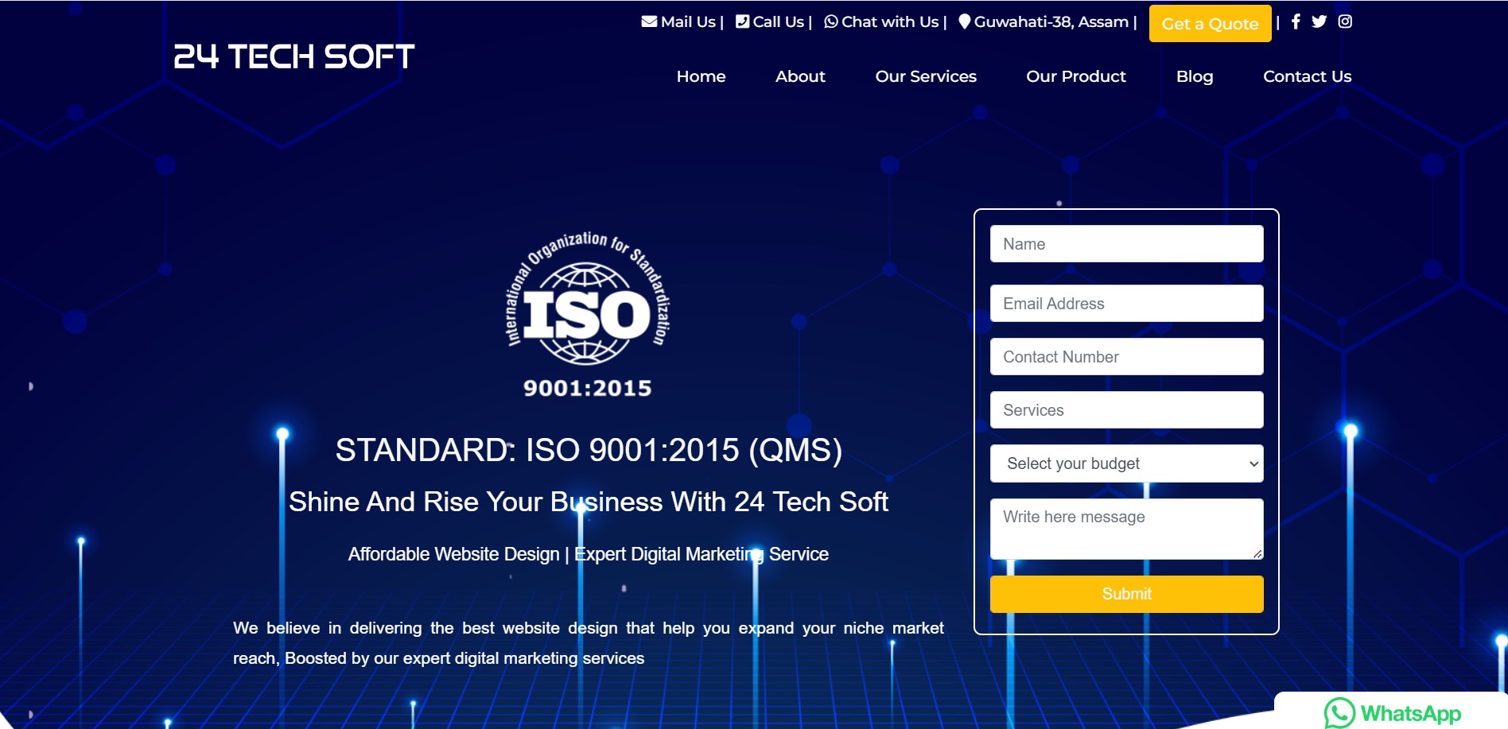Image resolution: width=1508 pixels, height=729 pixels.
Task: Click the Chat with Us link text
Action: click(890, 21)
